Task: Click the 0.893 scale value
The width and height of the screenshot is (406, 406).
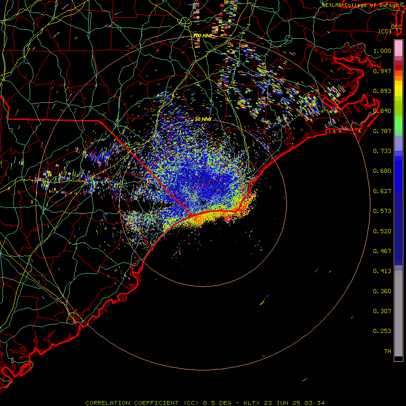Action: (x=382, y=91)
